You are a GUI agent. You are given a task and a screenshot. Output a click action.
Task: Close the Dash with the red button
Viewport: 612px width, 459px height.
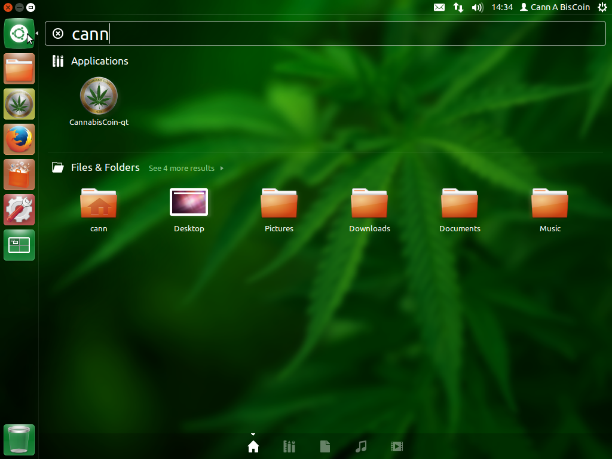[x=8, y=7]
